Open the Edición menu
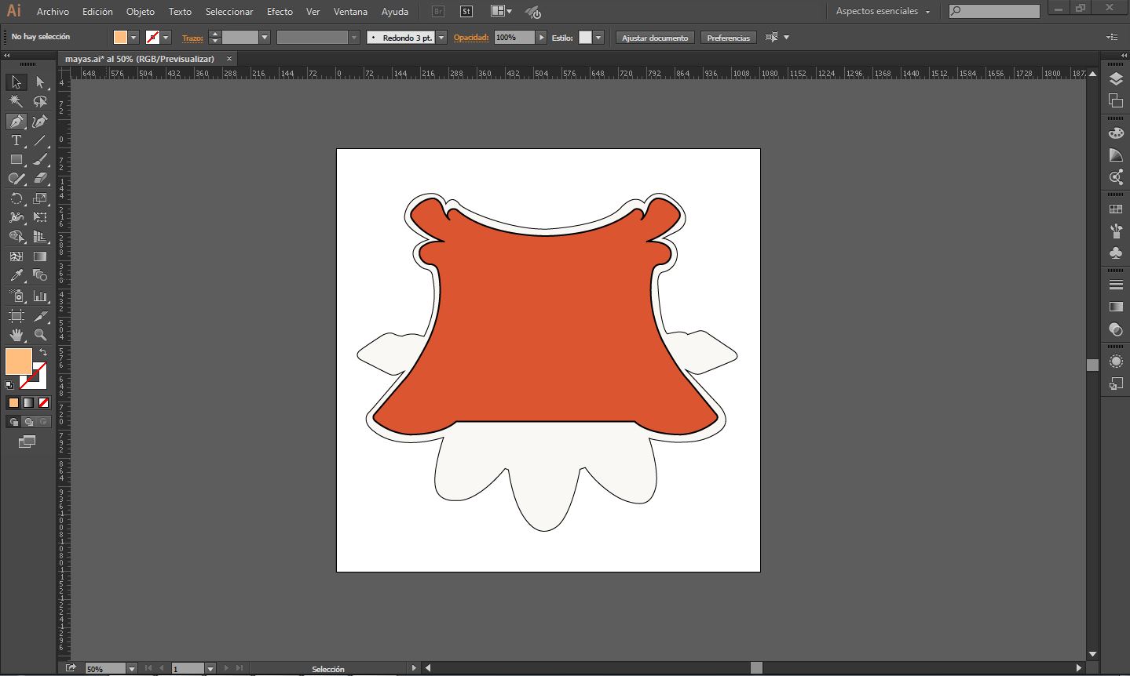This screenshot has height=676, width=1130. pos(97,12)
